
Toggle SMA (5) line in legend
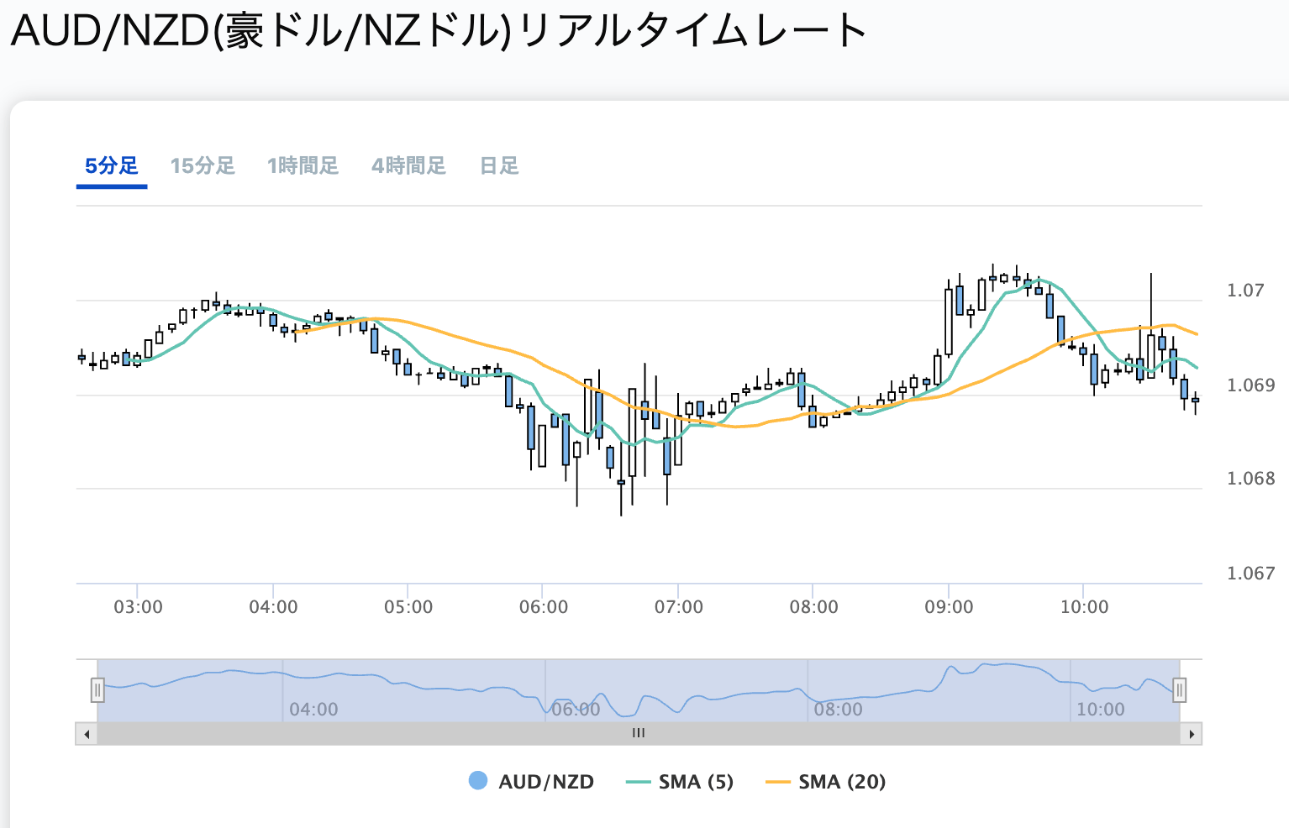tap(680, 782)
